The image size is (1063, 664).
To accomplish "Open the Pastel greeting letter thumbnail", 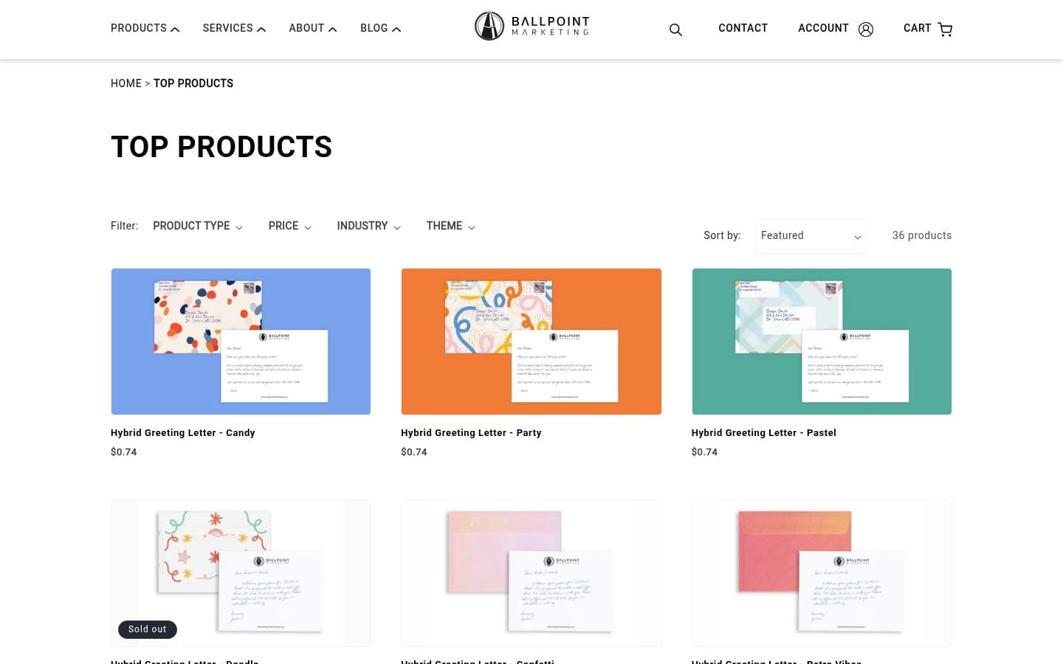I will (x=822, y=342).
